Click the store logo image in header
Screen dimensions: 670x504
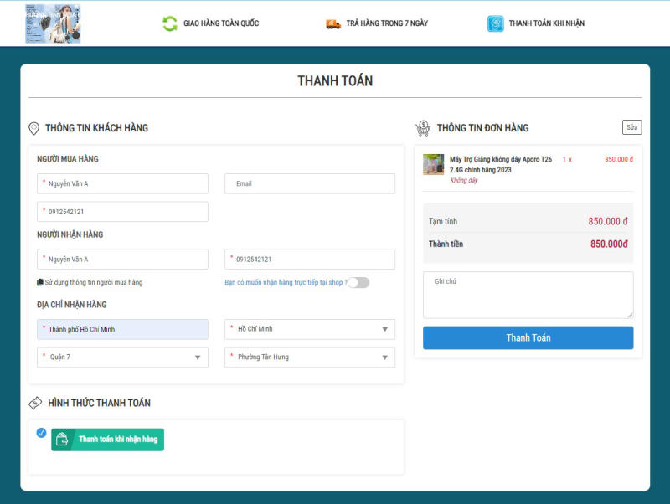53,23
